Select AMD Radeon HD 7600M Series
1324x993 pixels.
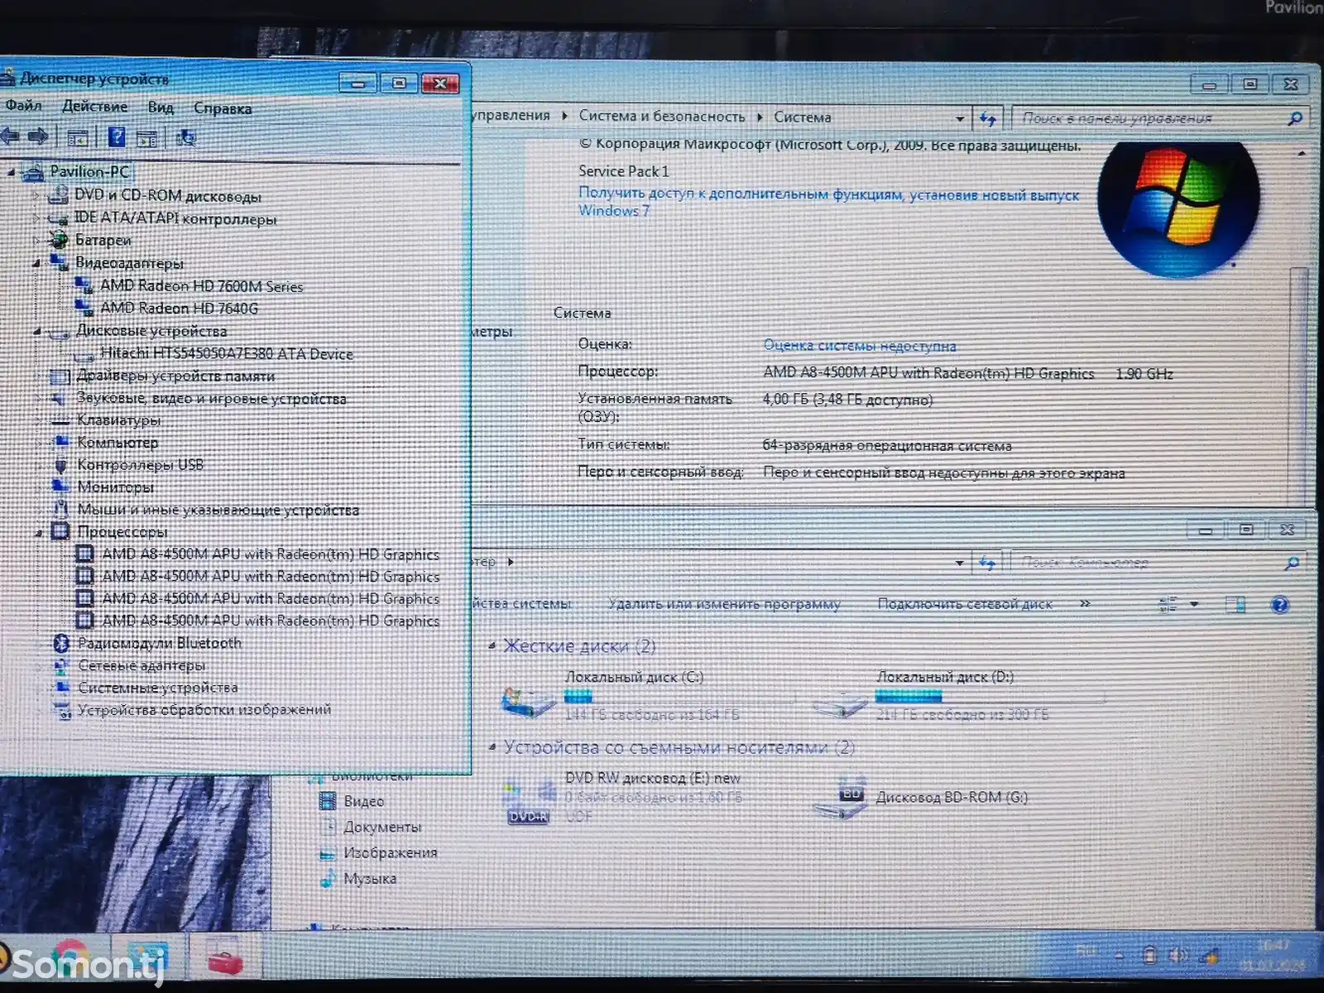pyautogui.click(x=201, y=286)
